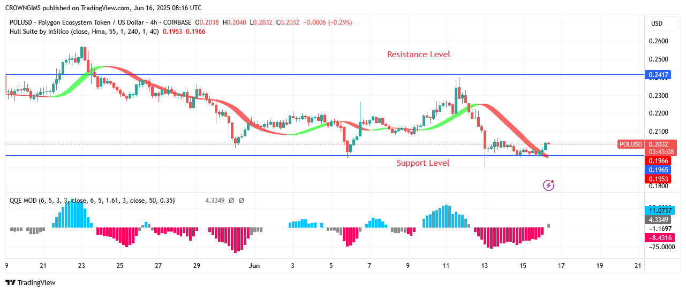
Task: Click the blue resistance horizontal line
Action: (x=325, y=74)
